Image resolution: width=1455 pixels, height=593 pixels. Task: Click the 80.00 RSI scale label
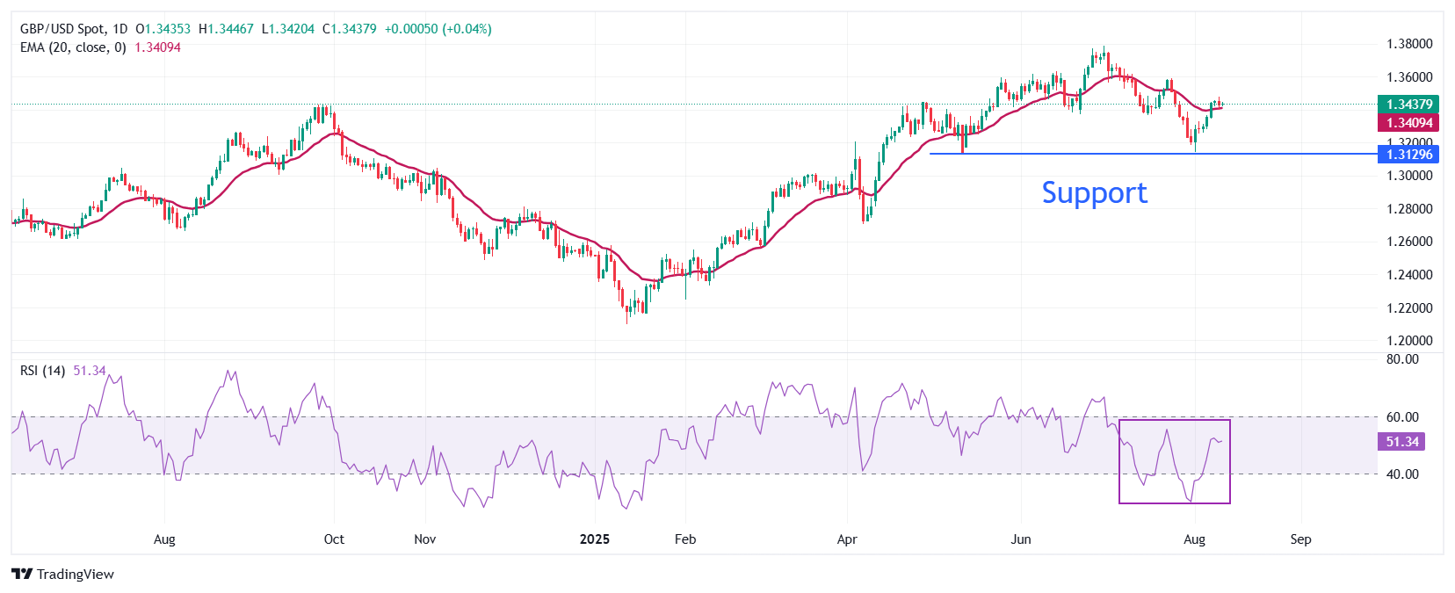click(1402, 359)
